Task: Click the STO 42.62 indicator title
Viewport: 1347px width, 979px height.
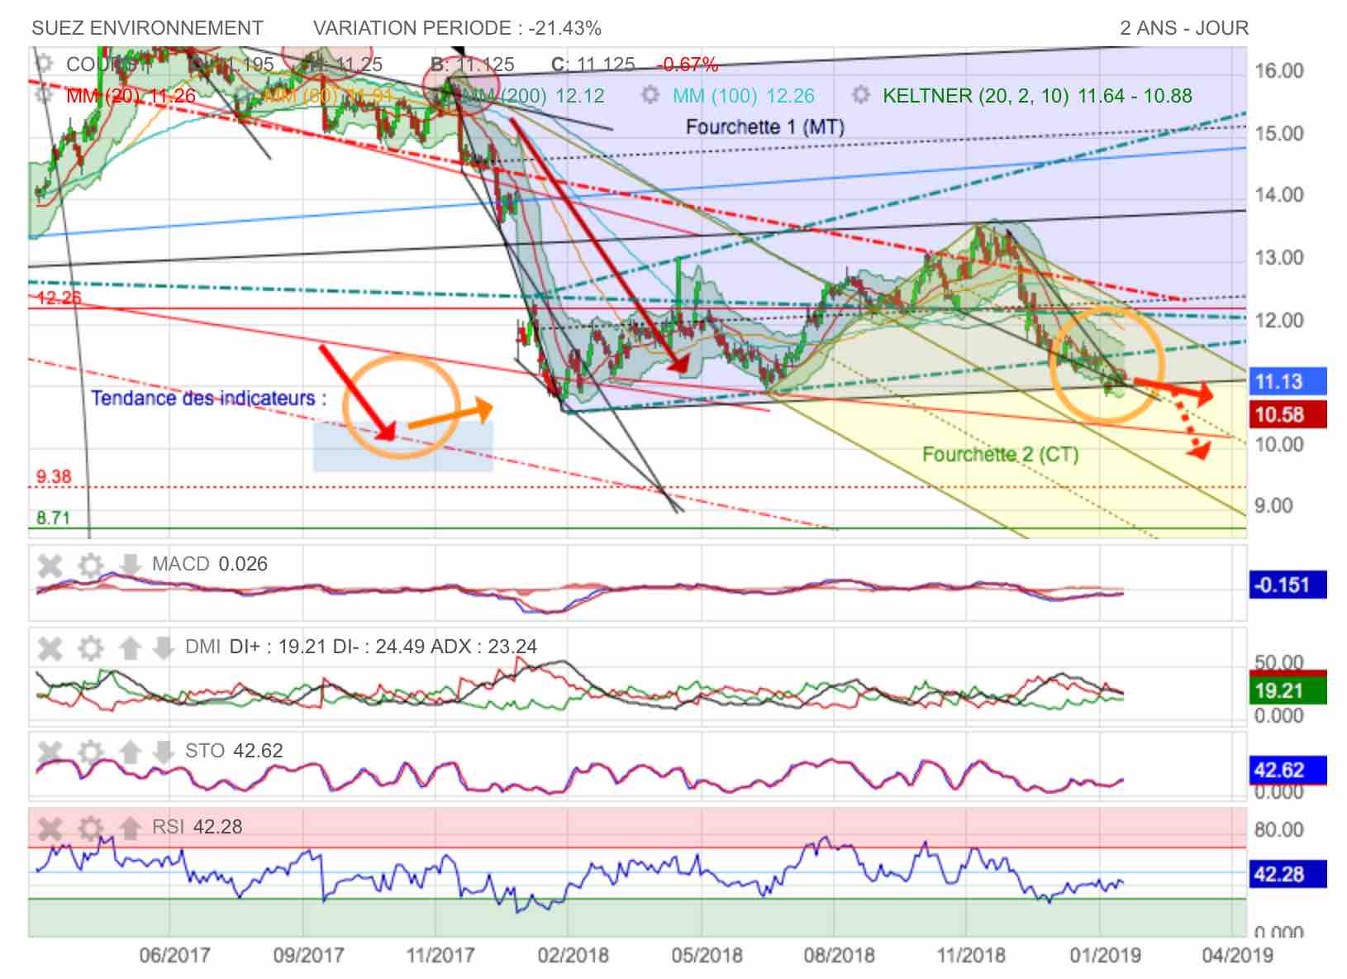Action: tap(234, 751)
